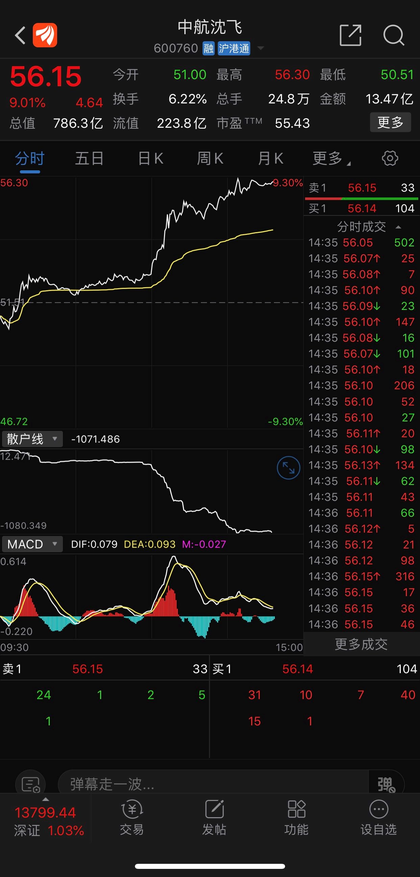
Task: Tap 换手 6.22% value
Action: click(187, 99)
